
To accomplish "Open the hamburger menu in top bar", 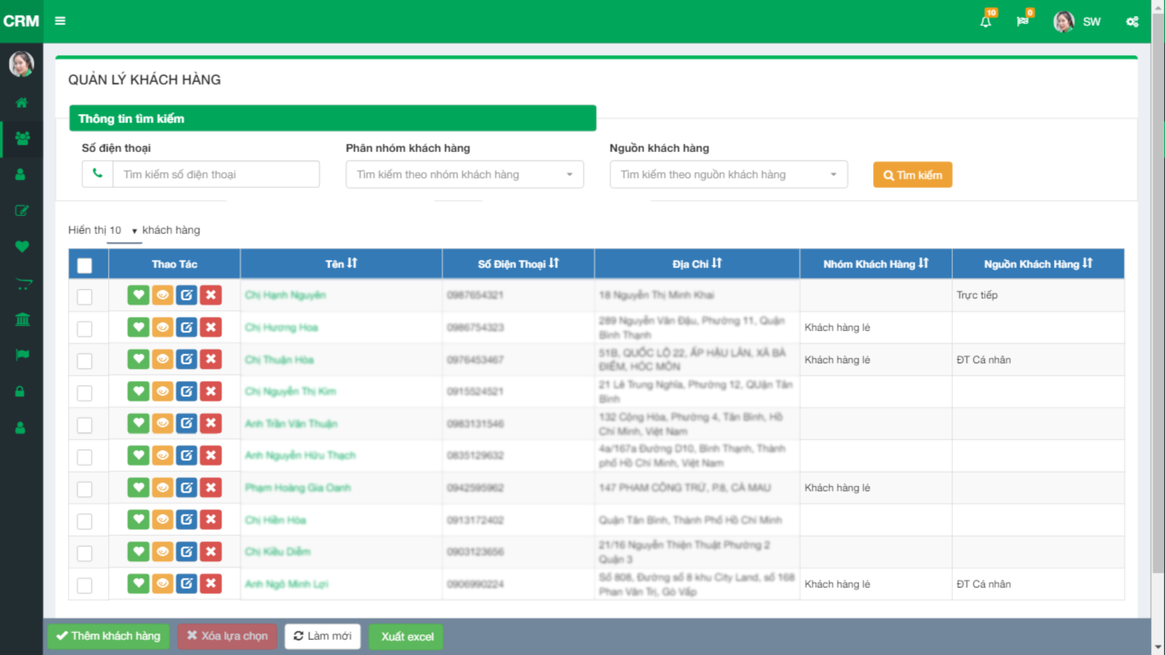I will click(x=60, y=21).
